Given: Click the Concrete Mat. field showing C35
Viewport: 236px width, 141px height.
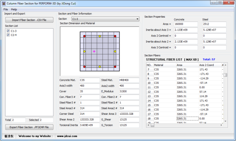Looking at the screenshot, I should coord(90,80).
